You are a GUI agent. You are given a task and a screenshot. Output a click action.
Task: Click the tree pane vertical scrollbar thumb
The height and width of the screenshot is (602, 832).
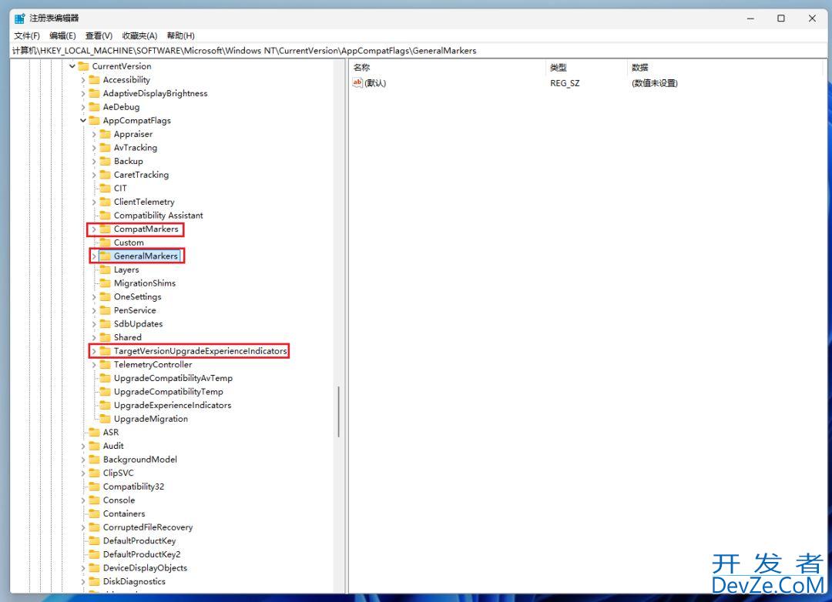click(x=338, y=412)
